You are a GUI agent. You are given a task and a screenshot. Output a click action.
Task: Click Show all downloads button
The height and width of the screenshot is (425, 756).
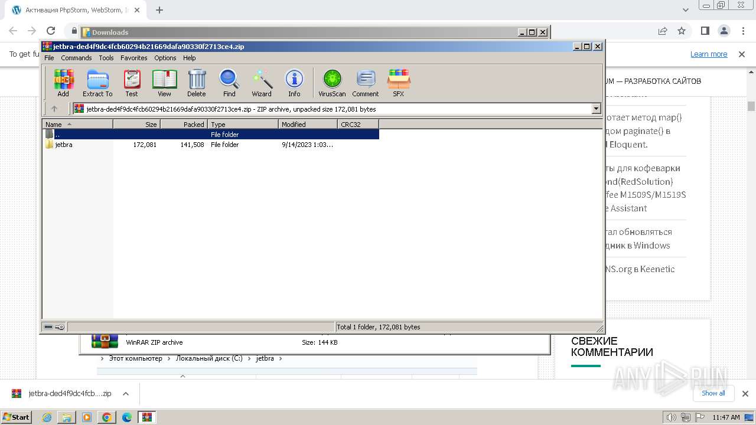coord(713,393)
